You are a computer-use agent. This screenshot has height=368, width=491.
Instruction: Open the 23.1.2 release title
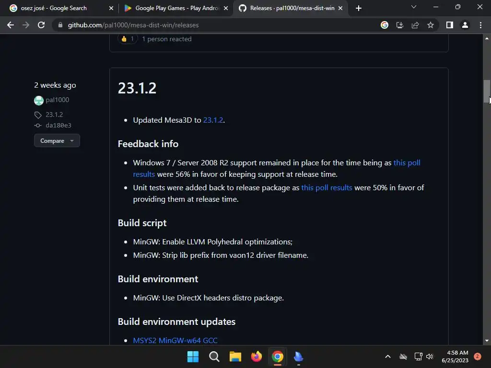pos(137,88)
